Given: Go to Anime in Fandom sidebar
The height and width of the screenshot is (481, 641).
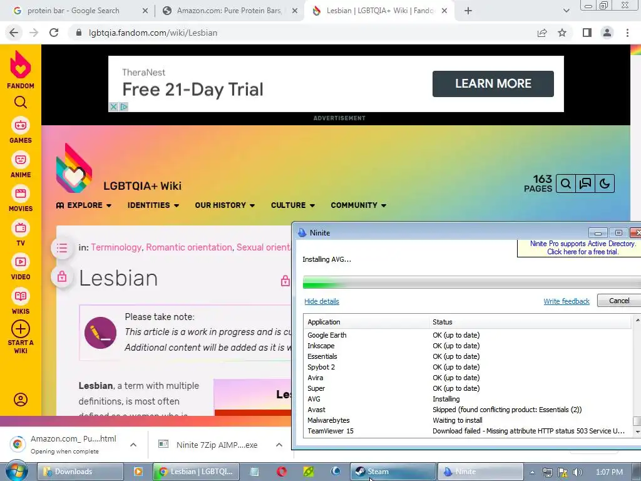Looking at the screenshot, I should click(x=21, y=165).
